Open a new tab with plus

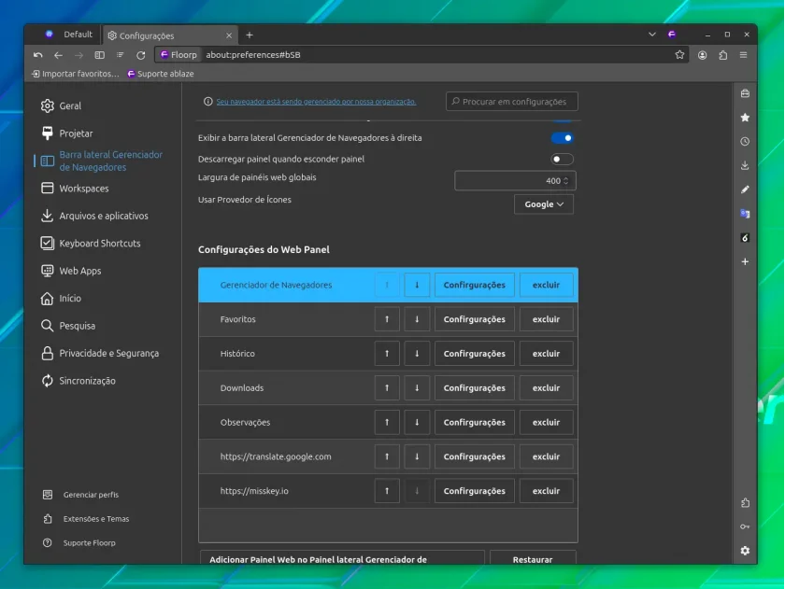250,35
